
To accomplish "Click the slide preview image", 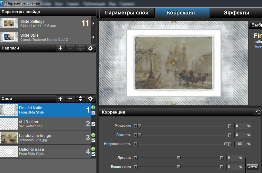I will pos(174,63).
